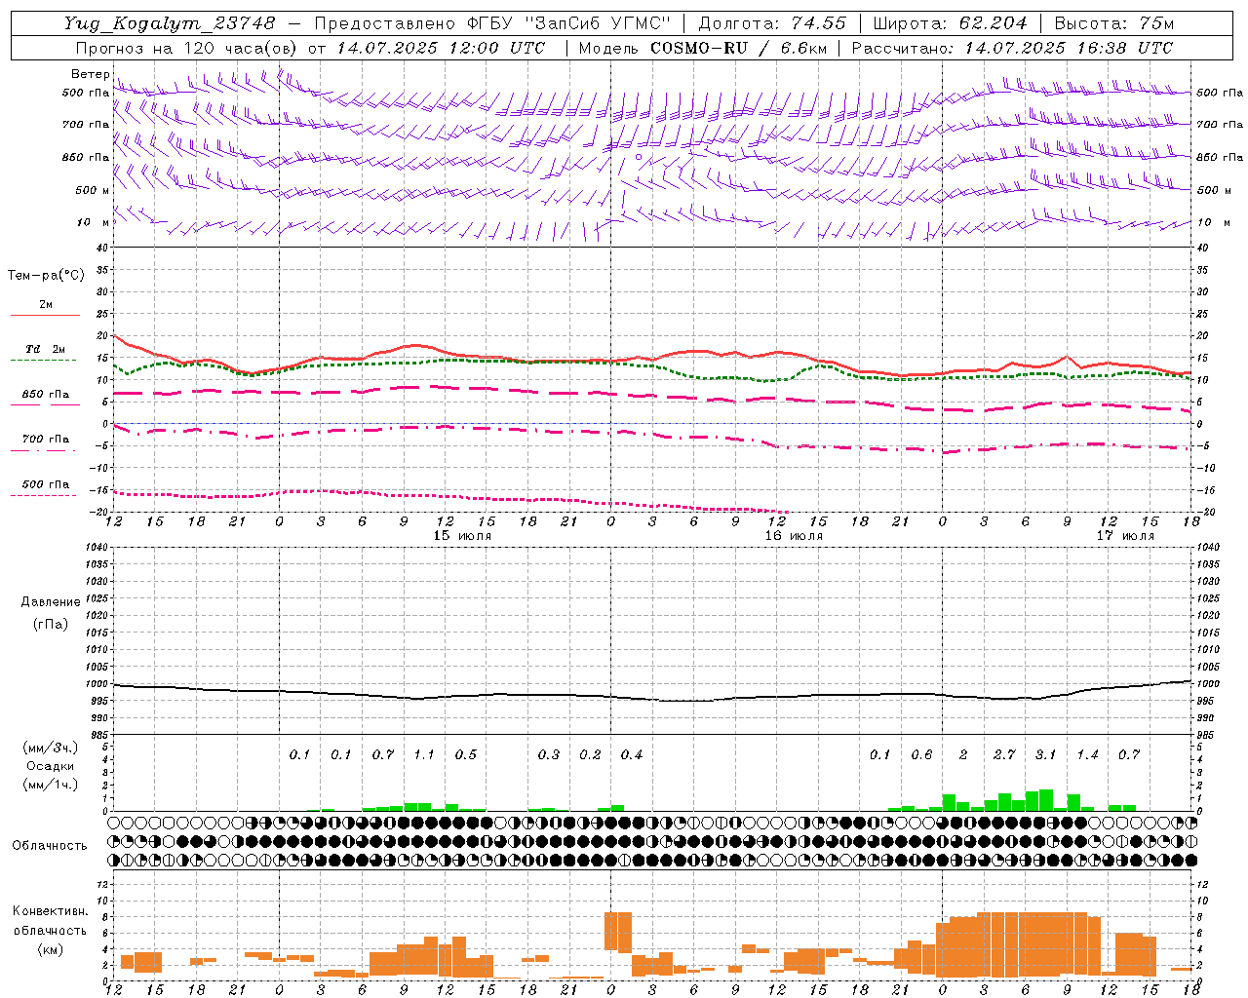Select the model label COSMO-RU / 6.6км

pyautogui.click(x=739, y=48)
